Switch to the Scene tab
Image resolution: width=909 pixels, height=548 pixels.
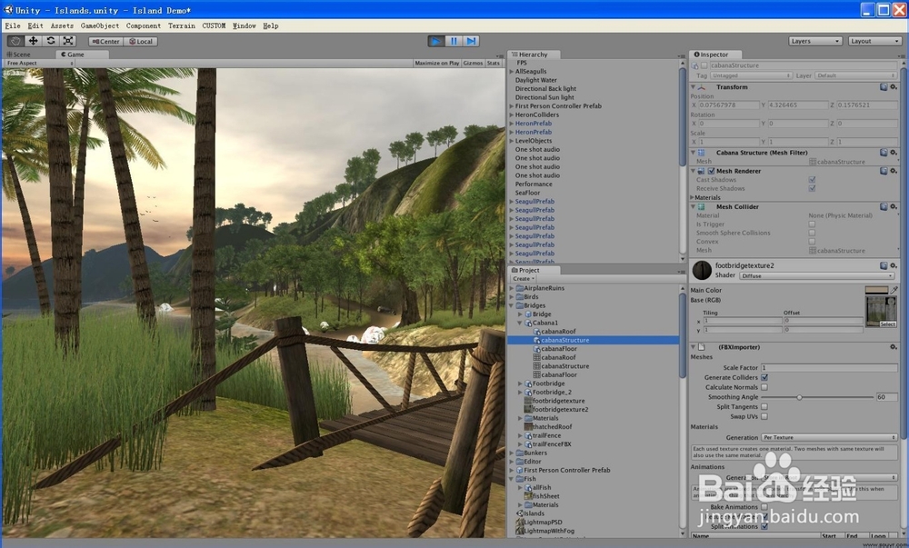pyautogui.click(x=18, y=55)
